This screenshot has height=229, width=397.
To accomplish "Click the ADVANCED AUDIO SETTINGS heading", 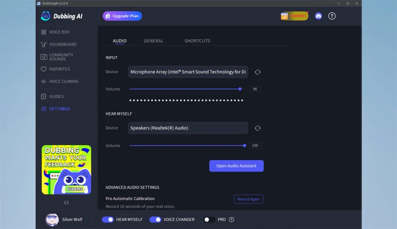I will pos(132,187).
